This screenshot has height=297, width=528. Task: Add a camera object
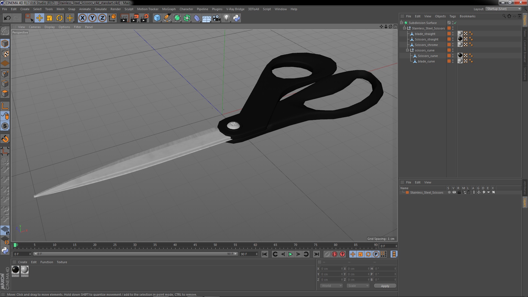point(216,18)
